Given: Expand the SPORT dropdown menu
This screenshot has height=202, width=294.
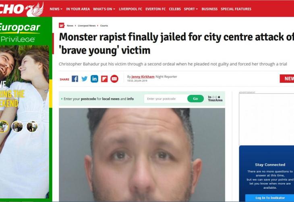Looking at the screenshot, I should coord(191,9).
